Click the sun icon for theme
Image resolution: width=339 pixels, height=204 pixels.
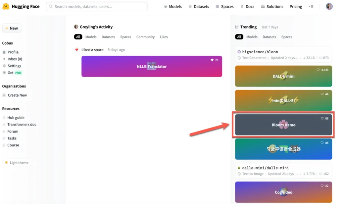coord(6,163)
